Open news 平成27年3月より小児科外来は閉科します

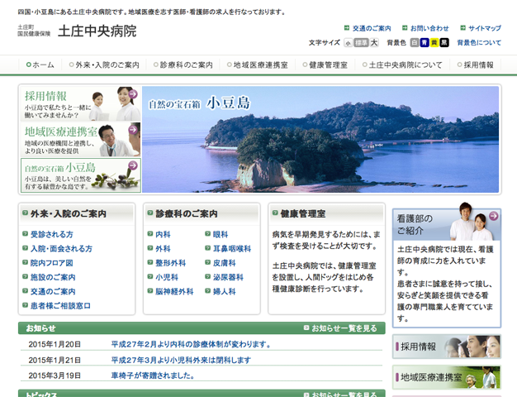click(181, 360)
